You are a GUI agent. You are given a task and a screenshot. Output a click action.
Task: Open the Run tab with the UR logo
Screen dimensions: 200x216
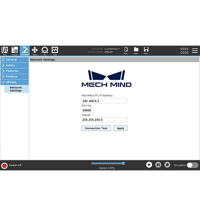[5, 51]
